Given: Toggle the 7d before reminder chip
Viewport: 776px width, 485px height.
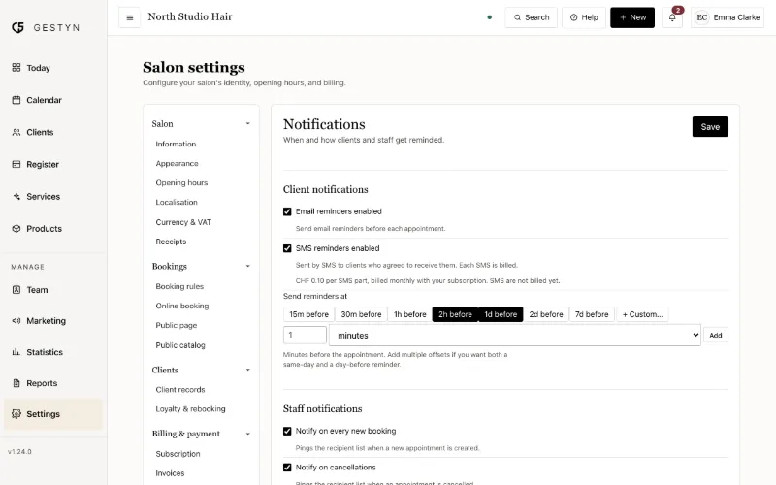Looking at the screenshot, I should click(x=592, y=314).
